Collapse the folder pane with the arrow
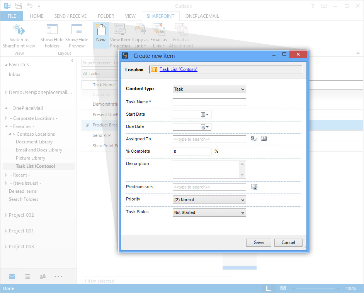The width and height of the screenshot is (364, 293). (x=72, y=61)
